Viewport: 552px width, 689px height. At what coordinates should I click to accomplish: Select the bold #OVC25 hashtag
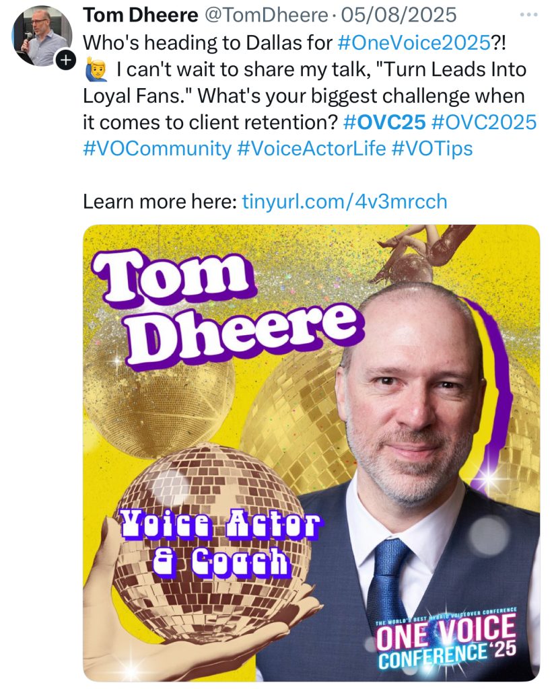click(384, 122)
